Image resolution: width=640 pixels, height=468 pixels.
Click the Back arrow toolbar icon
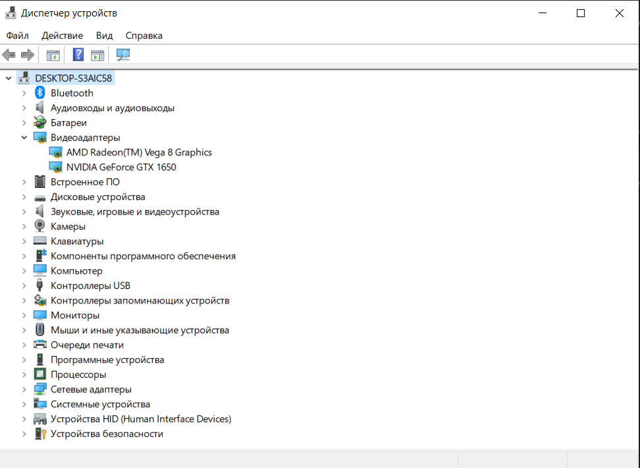click(9, 55)
